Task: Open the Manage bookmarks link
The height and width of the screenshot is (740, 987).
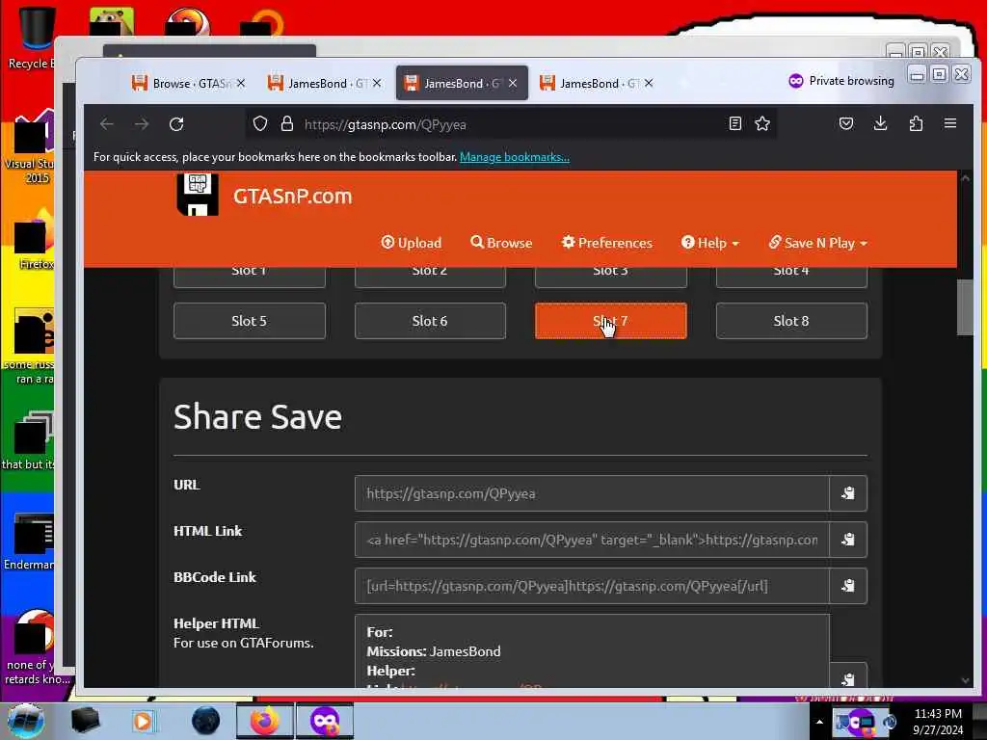Action: (x=515, y=157)
